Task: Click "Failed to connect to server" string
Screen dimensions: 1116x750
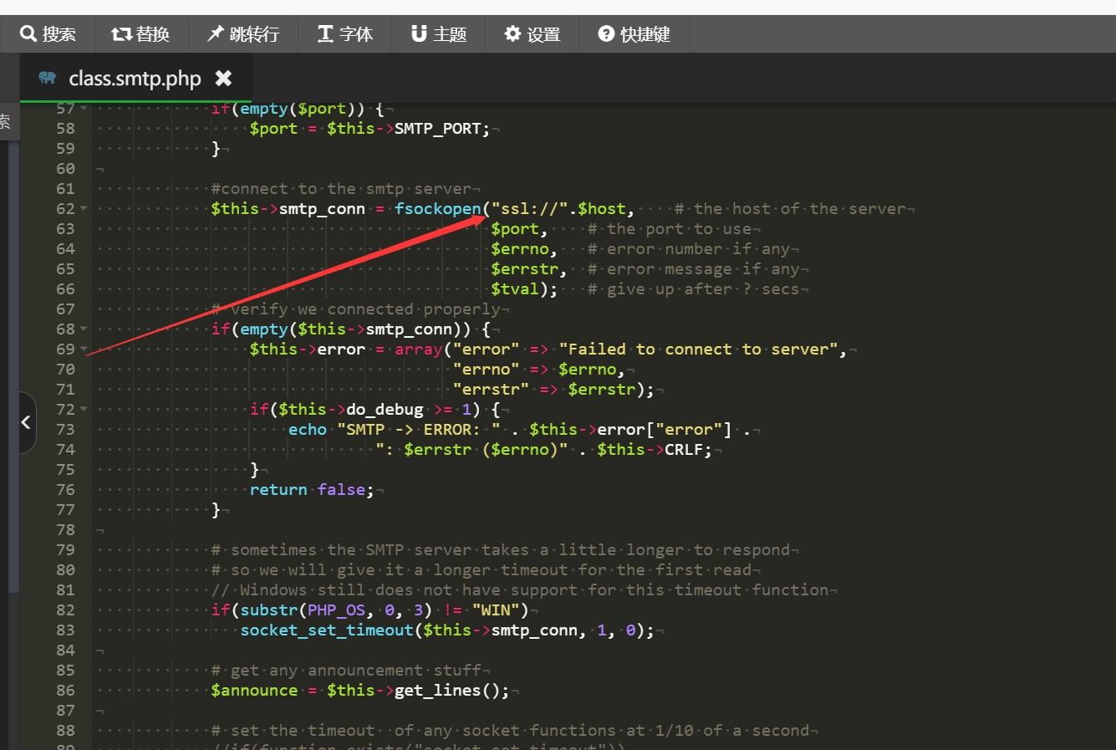Action: click(698, 349)
